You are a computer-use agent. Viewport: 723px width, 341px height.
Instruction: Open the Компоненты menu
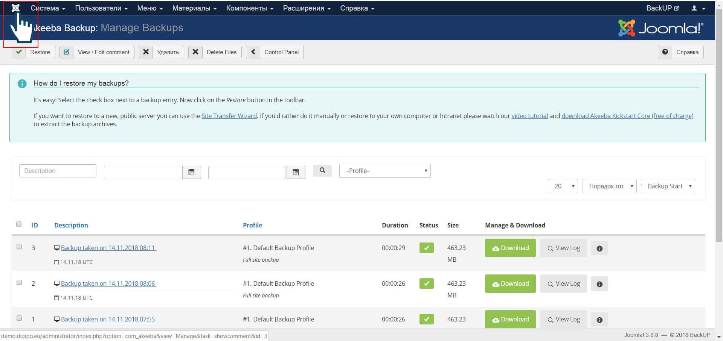pyautogui.click(x=250, y=8)
